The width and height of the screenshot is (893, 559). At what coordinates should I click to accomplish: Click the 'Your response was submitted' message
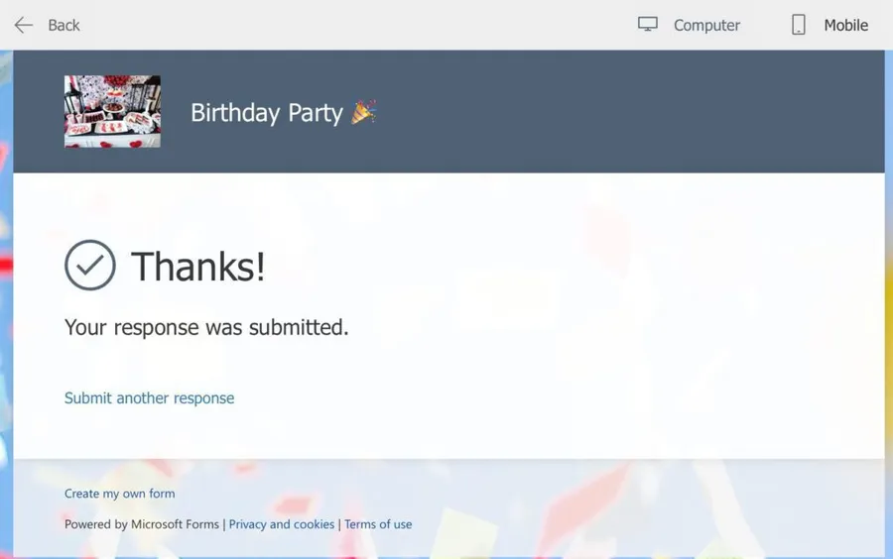pos(206,327)
